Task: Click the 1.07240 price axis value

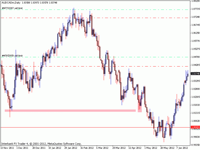Action: pyautogui.click(x=196, y=17)
